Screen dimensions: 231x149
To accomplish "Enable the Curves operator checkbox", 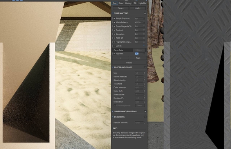I will click(114, 46).
